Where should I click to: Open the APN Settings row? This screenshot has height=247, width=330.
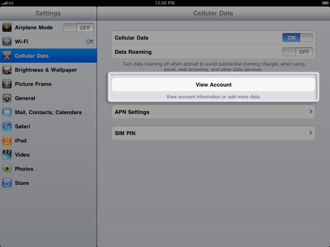click(213, 112)
